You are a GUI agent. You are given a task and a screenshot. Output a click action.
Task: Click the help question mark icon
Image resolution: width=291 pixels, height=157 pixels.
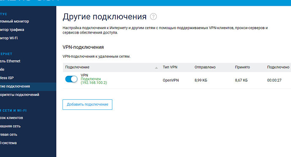point(153,17)
